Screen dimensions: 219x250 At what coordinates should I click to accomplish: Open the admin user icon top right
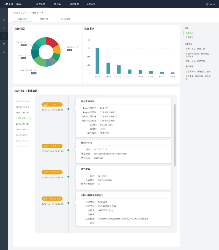point(208,4)
